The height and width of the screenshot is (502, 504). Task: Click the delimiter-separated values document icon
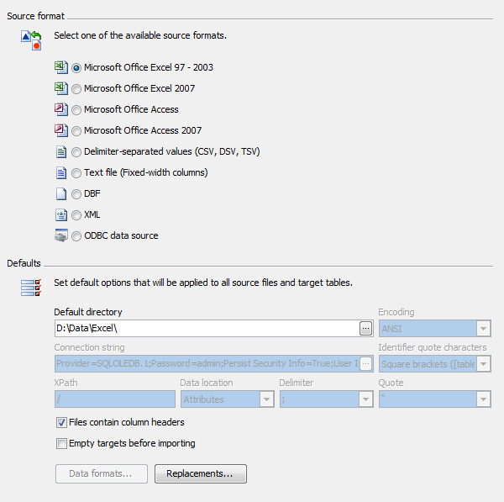pos(61,151)
